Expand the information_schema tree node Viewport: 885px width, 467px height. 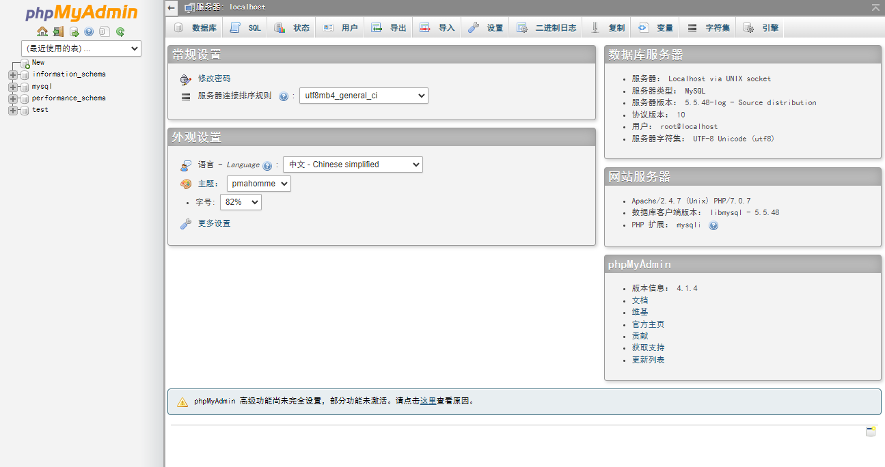pos(13,74)
